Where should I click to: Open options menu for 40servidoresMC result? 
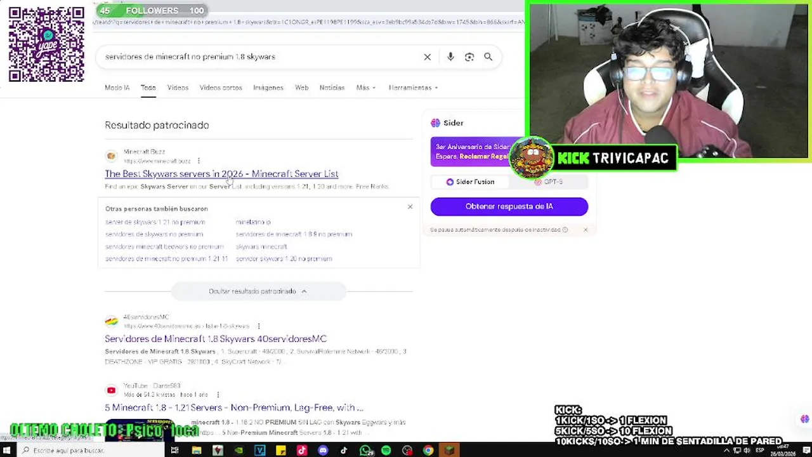258,326
